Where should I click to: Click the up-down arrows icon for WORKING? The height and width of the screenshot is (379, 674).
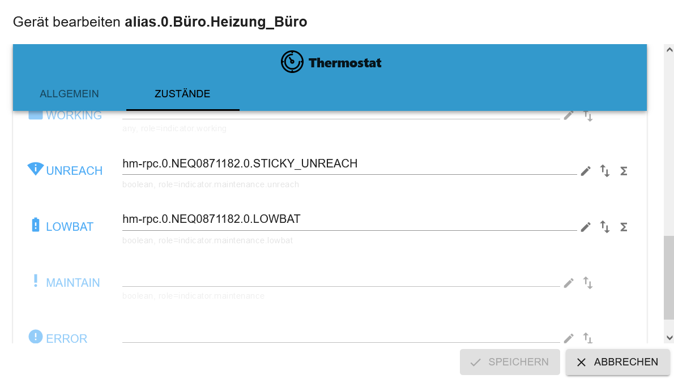pos(587,115)
